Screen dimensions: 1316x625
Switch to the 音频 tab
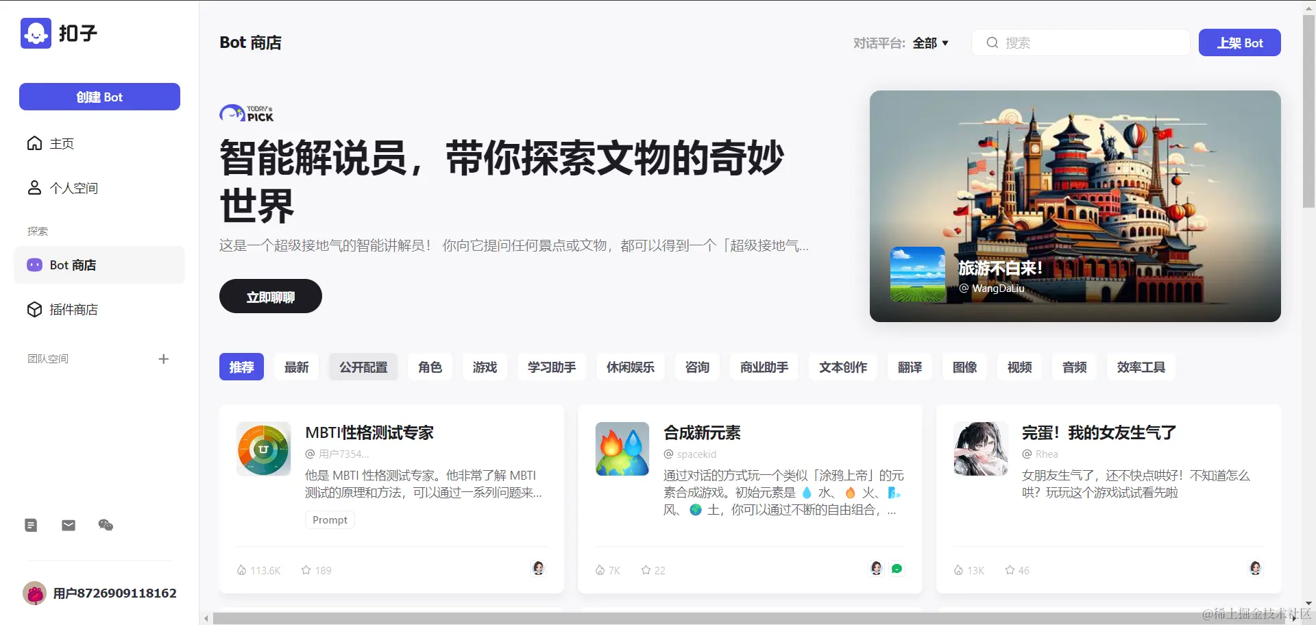pyautogui.click(x=1075, y=367)
